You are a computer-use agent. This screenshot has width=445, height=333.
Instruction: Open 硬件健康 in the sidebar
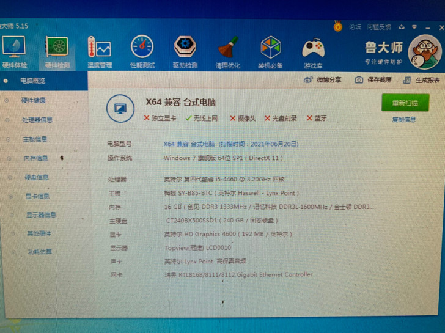[x=34, y=100]
